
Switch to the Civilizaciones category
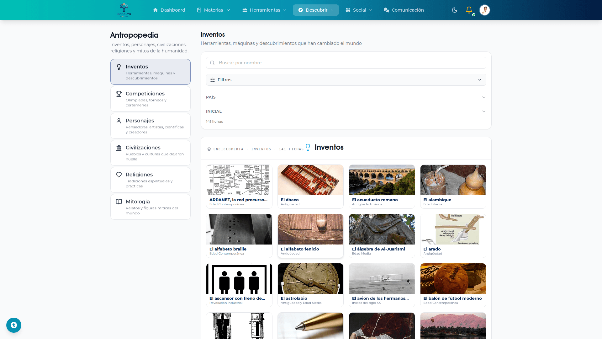(150, 153)
